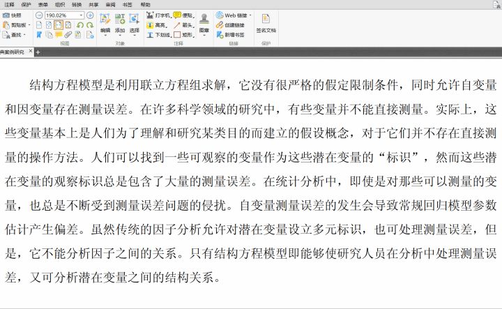This screenshot has height=309, width=502.
Task: Close the 案例研究 document tab
Action: (x=31, y=51)
